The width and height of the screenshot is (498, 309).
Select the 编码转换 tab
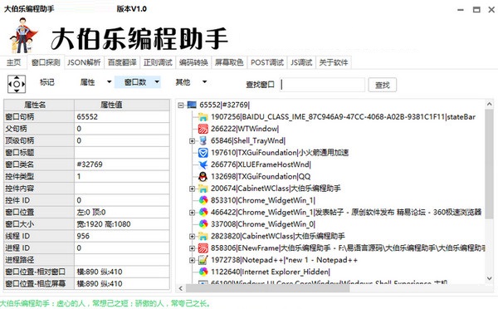(193, 62)
